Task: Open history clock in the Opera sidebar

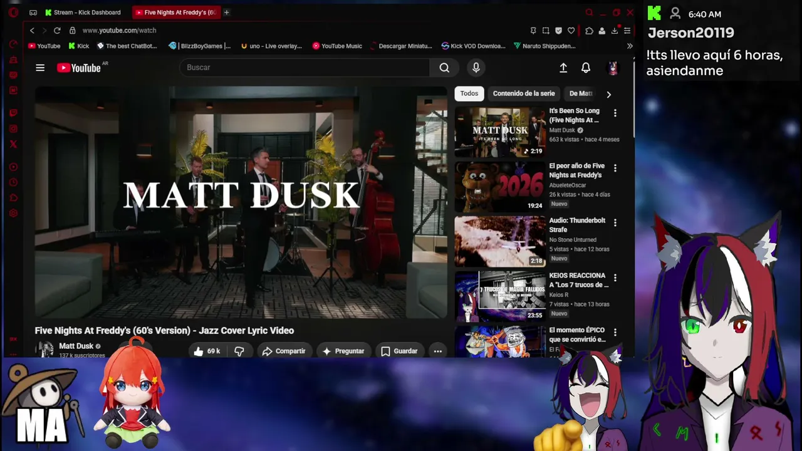Action: (13, 182)
